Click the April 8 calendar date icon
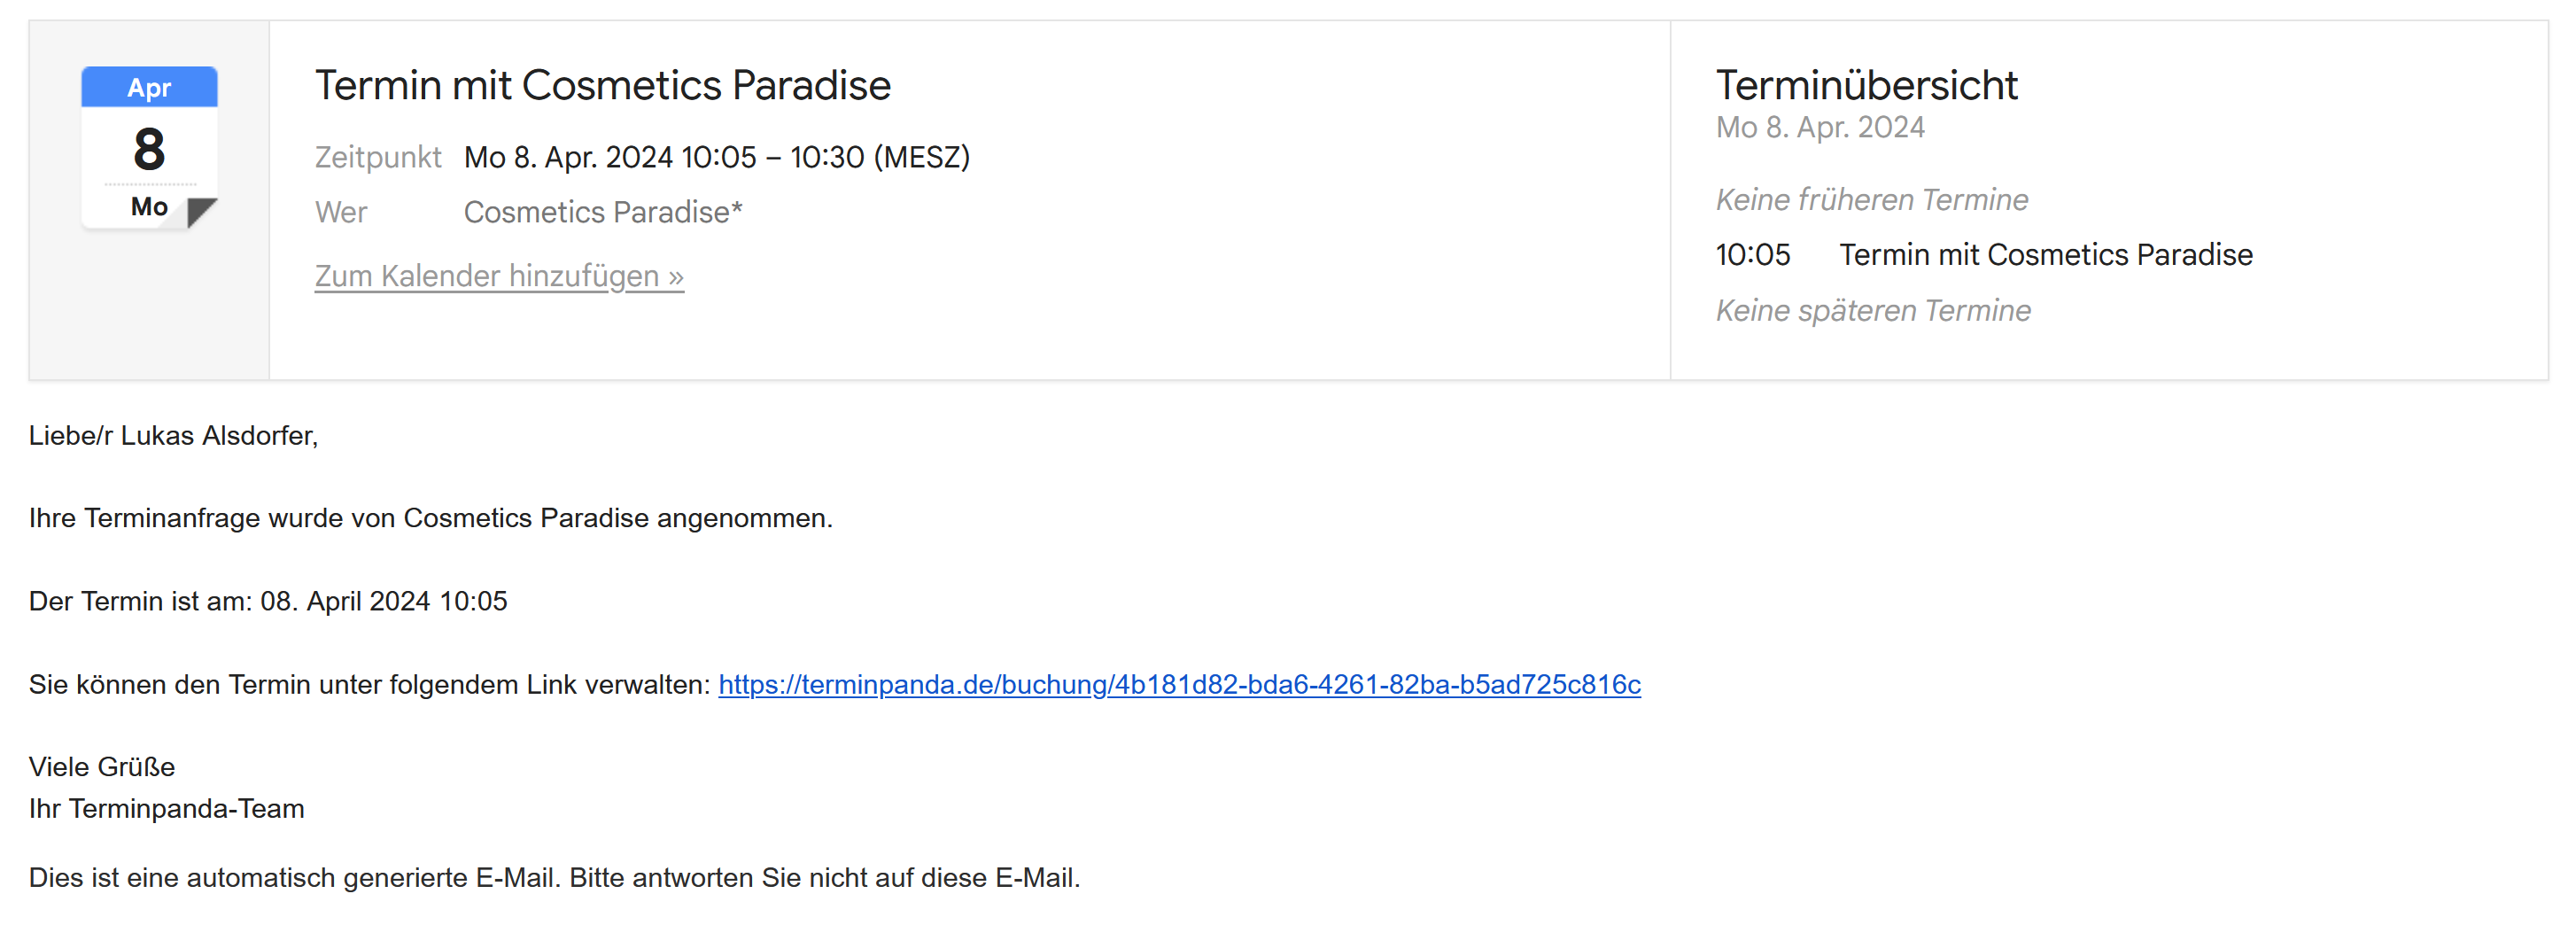This screenshot has width=2576, height=925. tap(149, 150)
